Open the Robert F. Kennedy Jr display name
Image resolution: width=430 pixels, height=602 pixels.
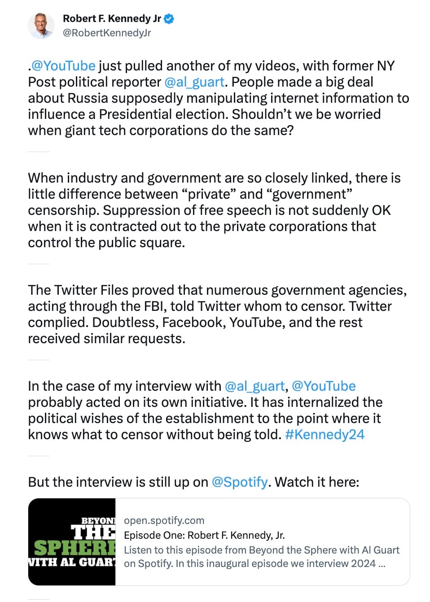point(112,19)
